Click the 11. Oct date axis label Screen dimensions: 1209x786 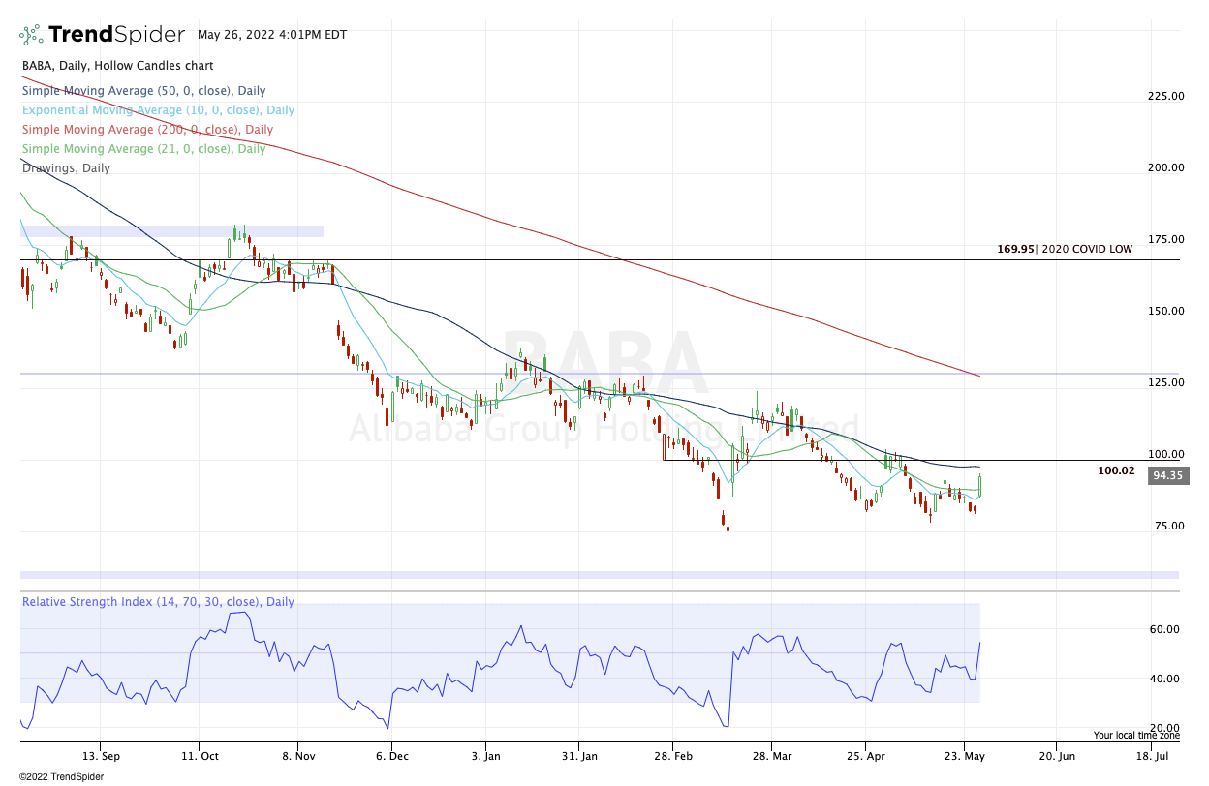(198, 755)
